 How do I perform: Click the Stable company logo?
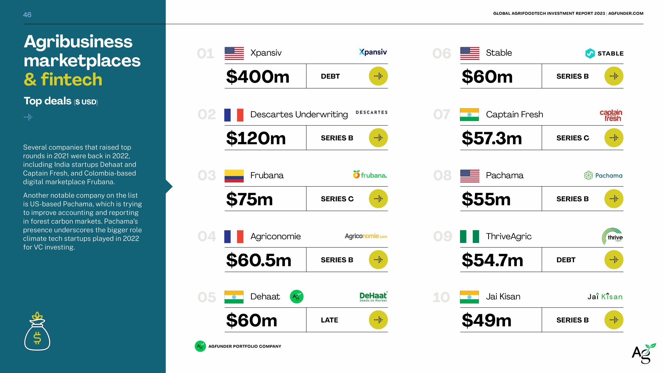pos(604,53)
